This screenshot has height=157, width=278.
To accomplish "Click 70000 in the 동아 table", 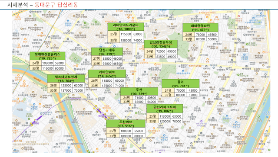I will [x=181, y=90].
